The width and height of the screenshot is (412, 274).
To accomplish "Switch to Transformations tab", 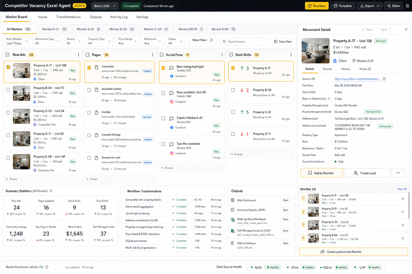I will tap(68, 17).
